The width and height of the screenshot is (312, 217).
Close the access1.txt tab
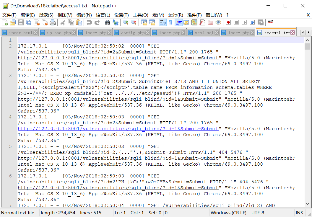tap(292, 32)
